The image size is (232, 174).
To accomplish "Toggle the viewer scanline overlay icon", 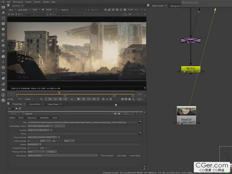I will coord(113,9).
